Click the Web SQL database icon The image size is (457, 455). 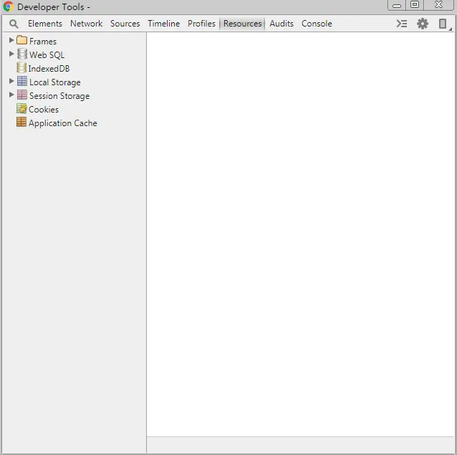pos(22,54)
